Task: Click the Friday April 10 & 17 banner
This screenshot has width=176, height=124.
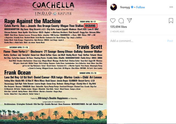Action: click(88, 22)
